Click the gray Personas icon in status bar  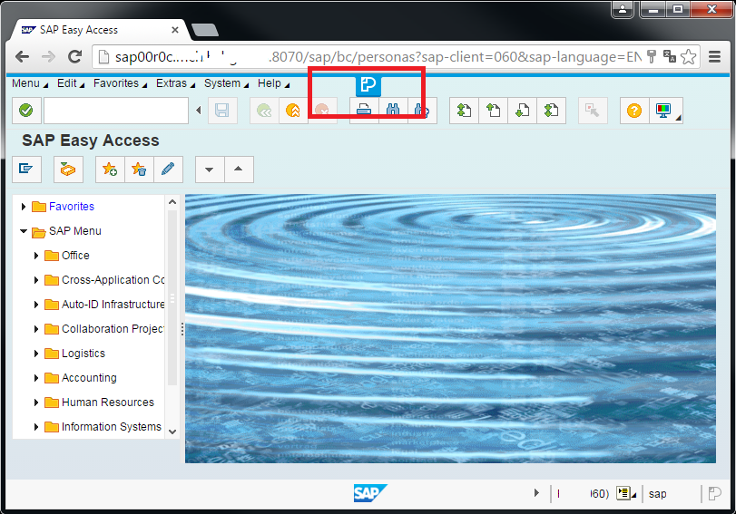[714, 493]
